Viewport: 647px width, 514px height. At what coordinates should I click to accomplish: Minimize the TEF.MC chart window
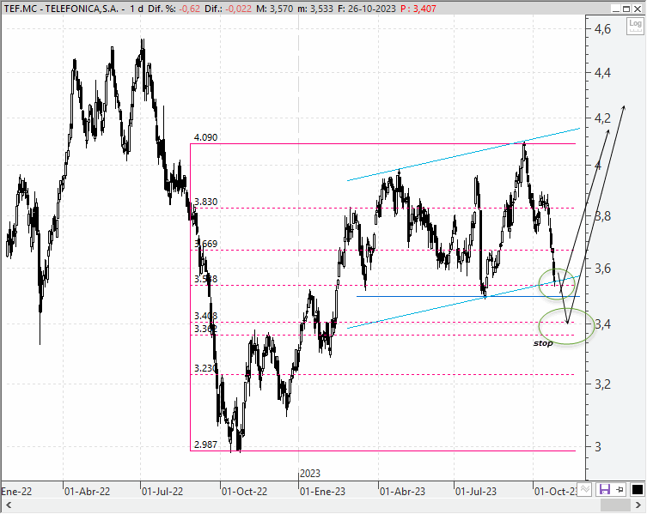coord(616,9)
